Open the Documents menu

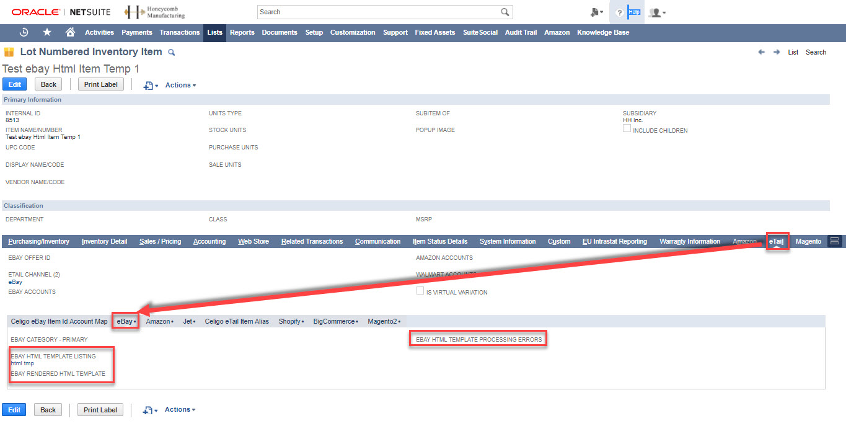[x=280, y=32]
